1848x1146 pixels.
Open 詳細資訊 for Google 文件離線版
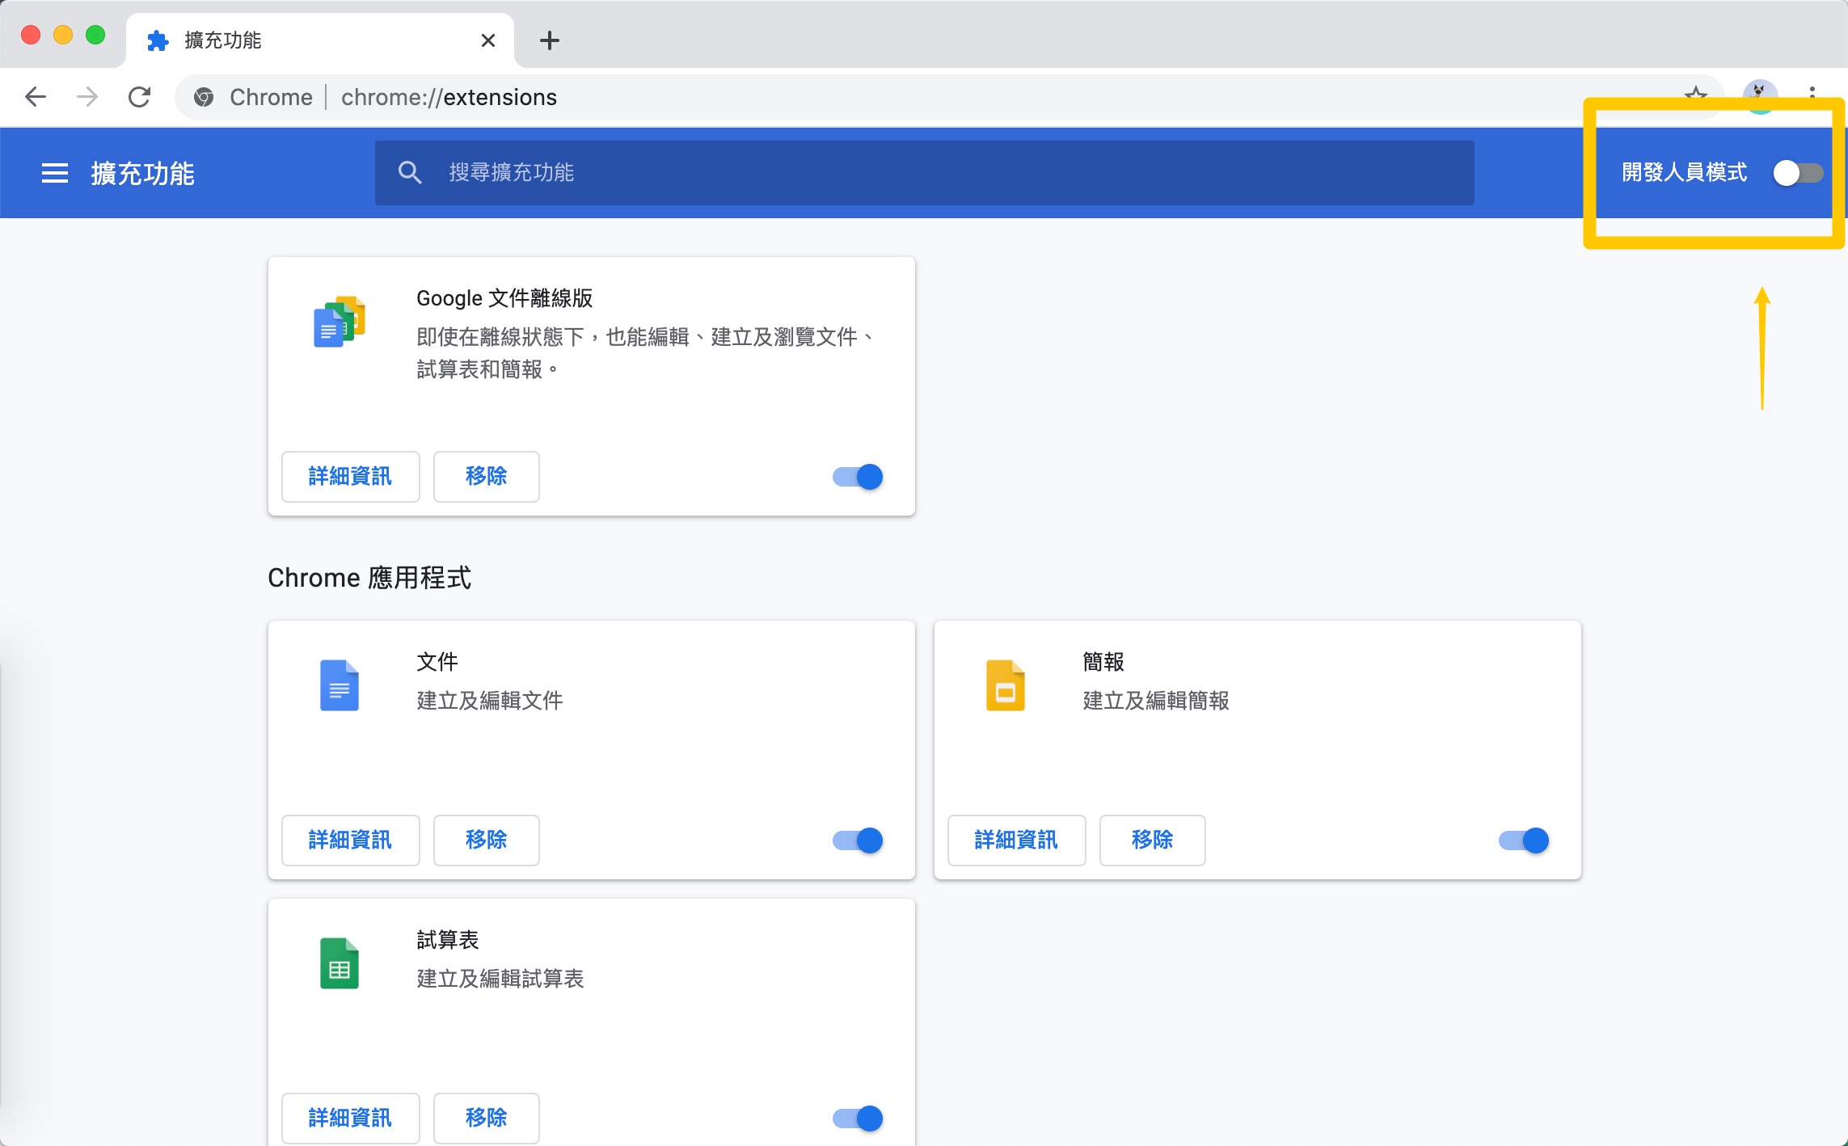tap(350, 477)
